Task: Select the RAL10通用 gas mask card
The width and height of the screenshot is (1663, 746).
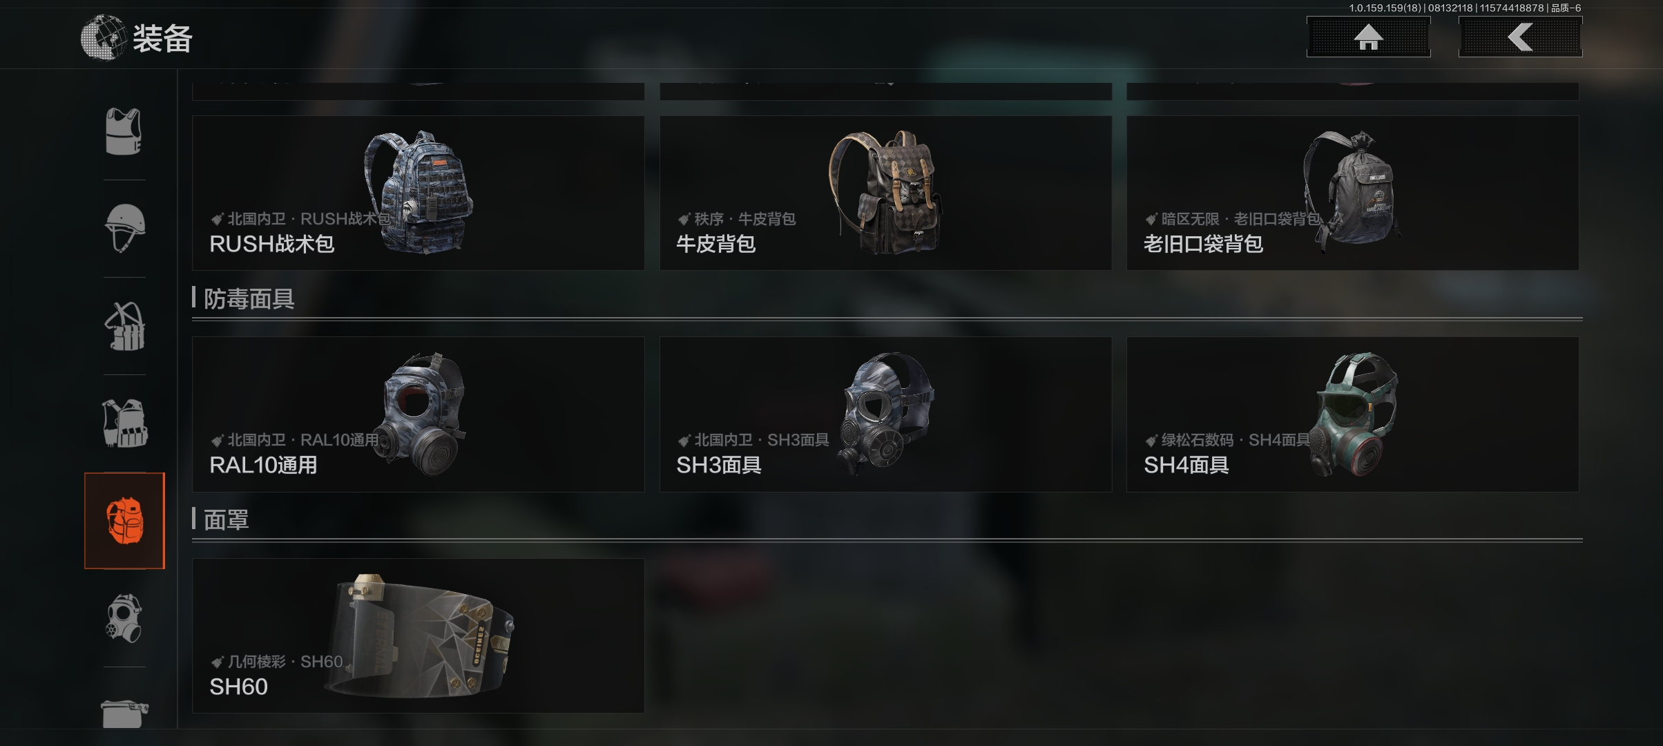Action: click(x=418, y=414)
